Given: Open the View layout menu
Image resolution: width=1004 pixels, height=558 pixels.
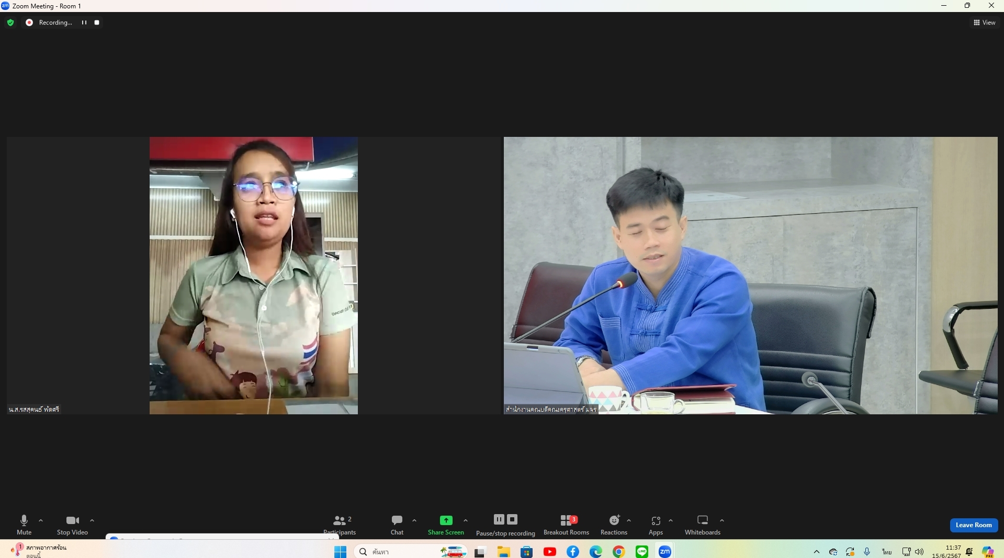Looking at the screenshot, I should coord(985,22).
